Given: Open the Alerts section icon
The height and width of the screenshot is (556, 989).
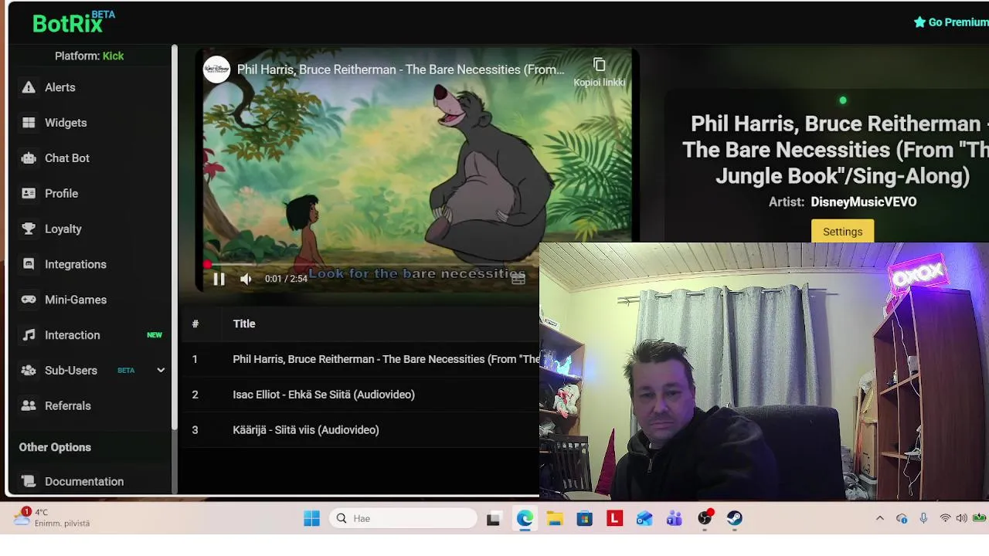Looking at the screenshot, I should [x=29, y=87].
